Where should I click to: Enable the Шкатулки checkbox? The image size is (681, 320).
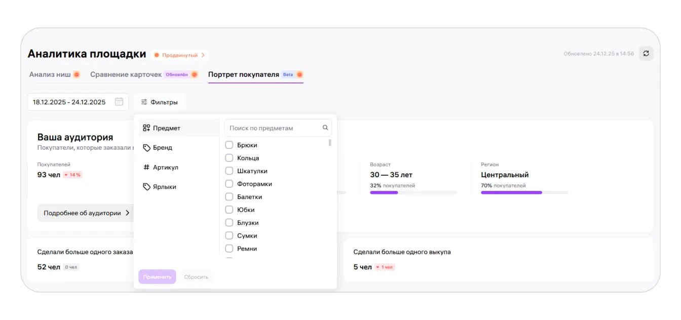point(229,171)
